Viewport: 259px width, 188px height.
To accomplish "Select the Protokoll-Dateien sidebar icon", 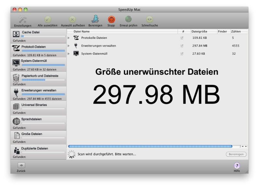I will pyautogui.click(x=16, y=48).
